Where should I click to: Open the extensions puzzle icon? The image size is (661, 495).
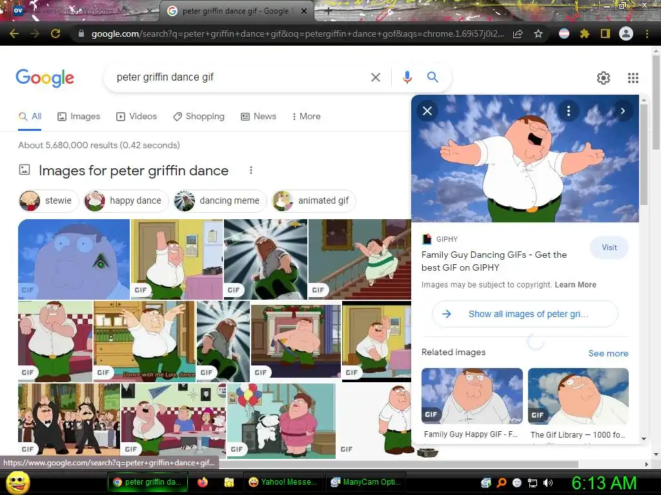tap(585, 34)
